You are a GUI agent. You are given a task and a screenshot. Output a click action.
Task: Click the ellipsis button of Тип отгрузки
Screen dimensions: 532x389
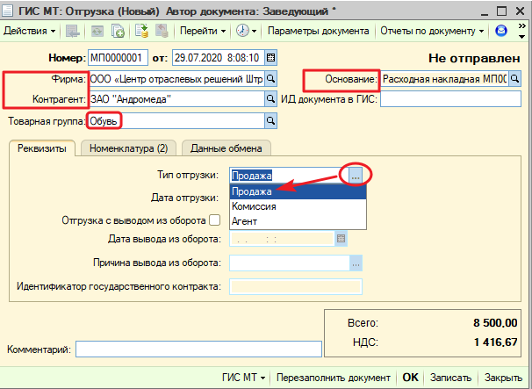(356, 176)
